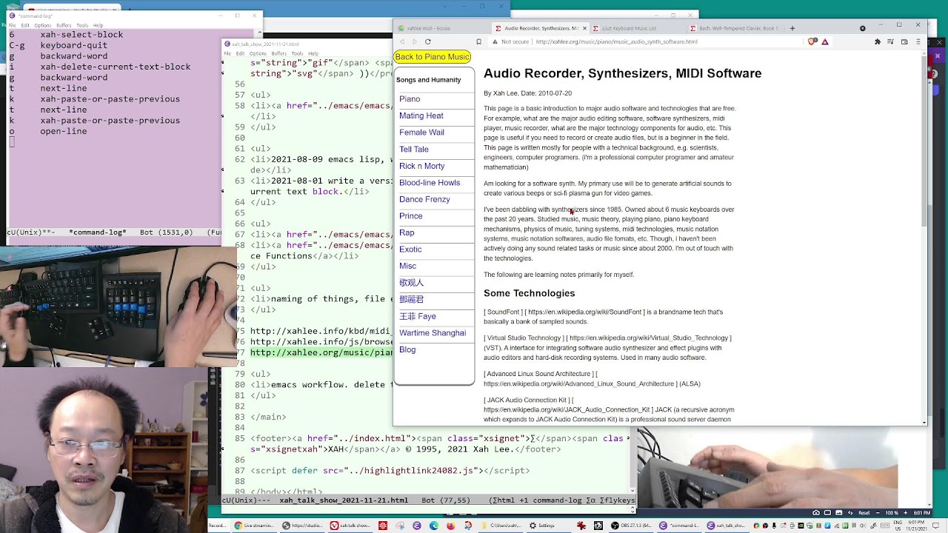Go forward in Brave browser history
Screen dimensions: 948x533
coord(415,41)
